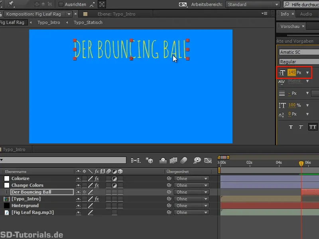The width and height of the screenshot is (319, 239).
Task: Select the Typo_Intro timeline tab
Action: pyautogui.click(x=14, y=149)
